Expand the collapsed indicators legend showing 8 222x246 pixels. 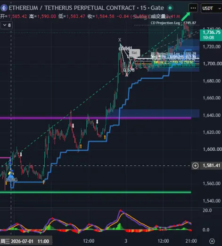pyautogui.click(x=7, y=25)
